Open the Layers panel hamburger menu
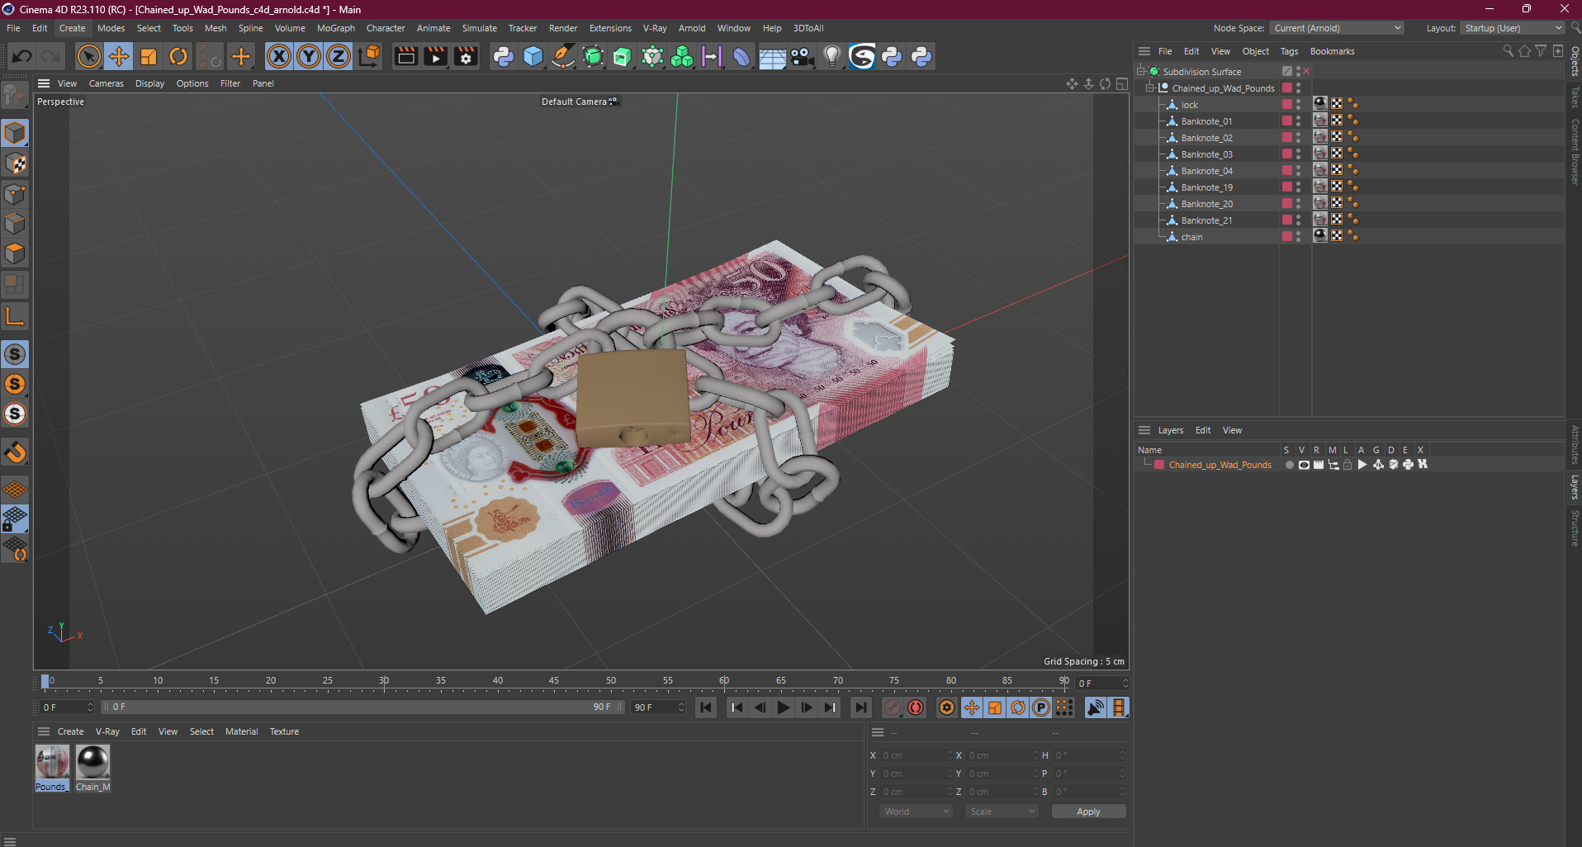Image resolution: width=1582 pixels, height=847 pixels. pos(1144,430)
